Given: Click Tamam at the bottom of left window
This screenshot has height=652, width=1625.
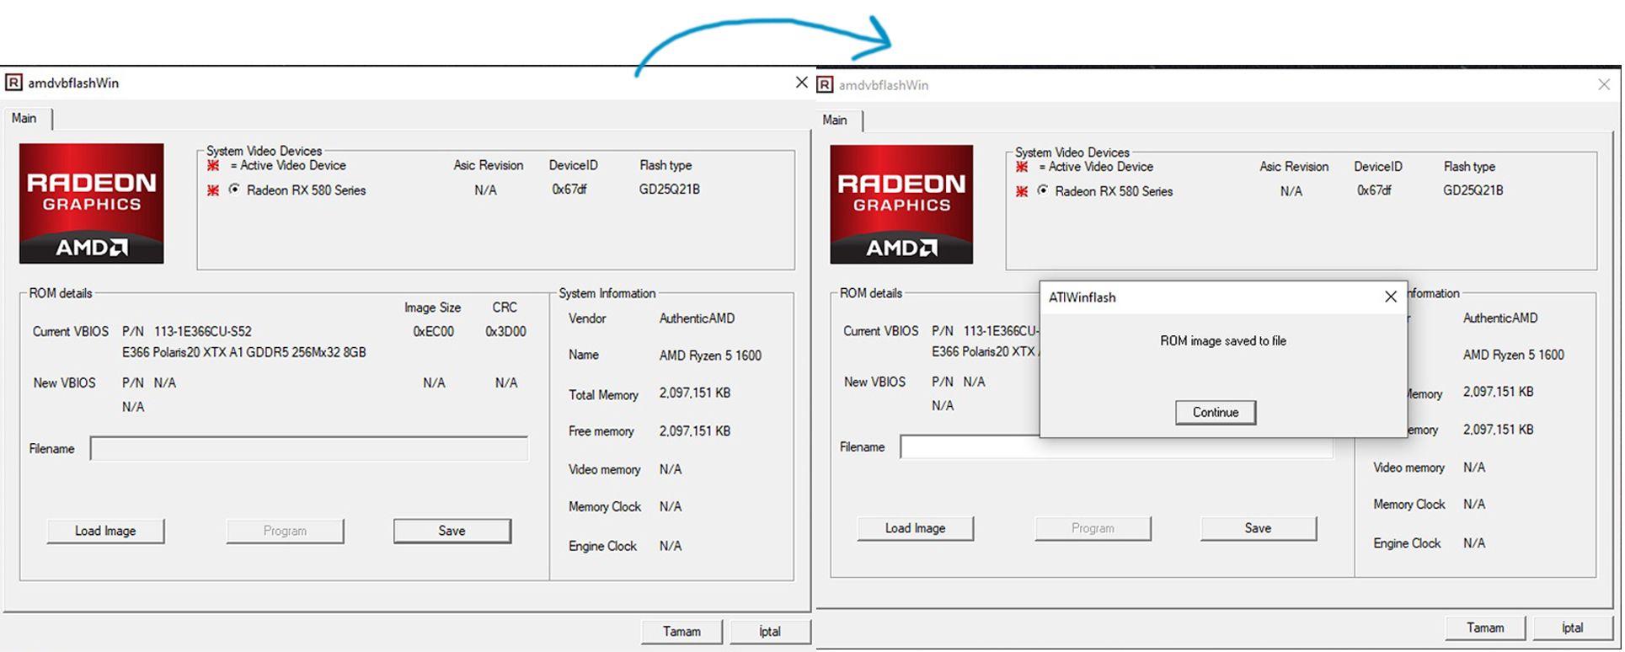Looking at the screenshot, I should tap(682, 631).
